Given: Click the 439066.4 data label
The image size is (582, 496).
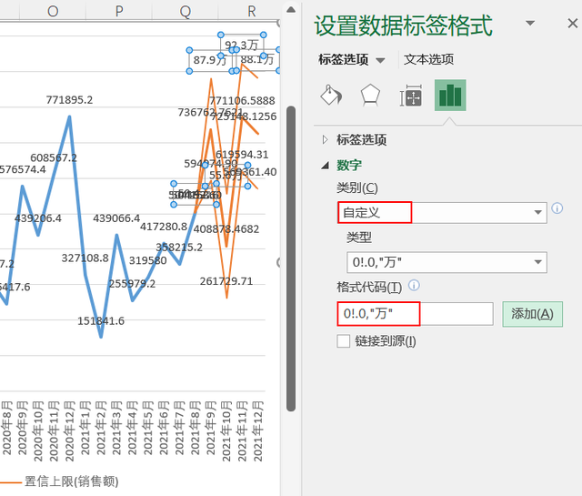Looking at the screenshot, I should [116, 218].
